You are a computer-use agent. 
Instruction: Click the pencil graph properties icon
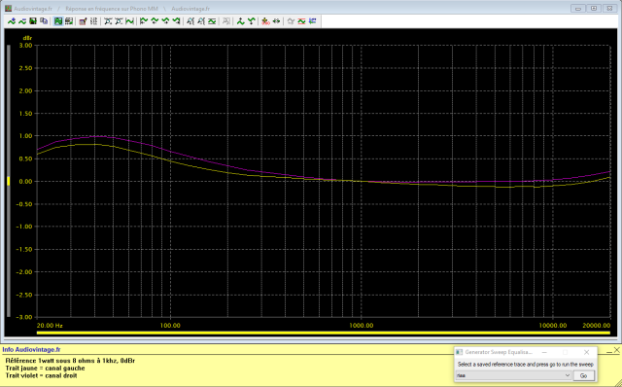coord(83,21)
